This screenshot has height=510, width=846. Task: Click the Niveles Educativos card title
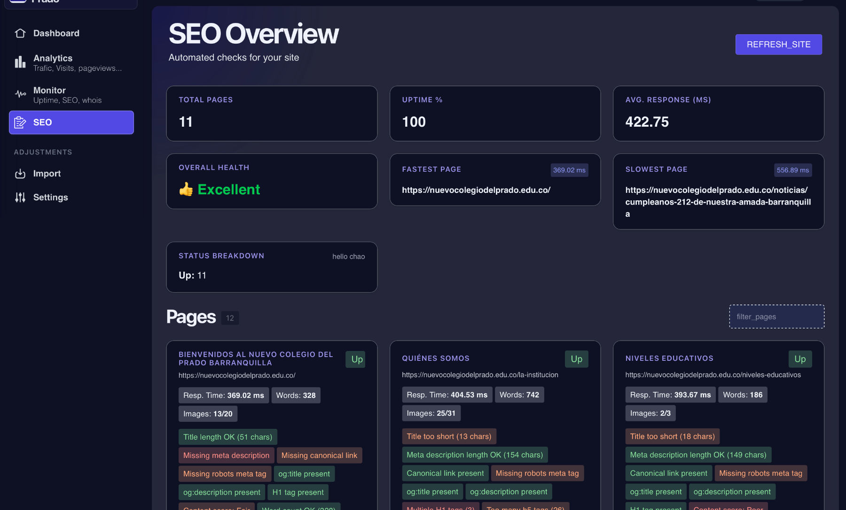pyautogui.click(x=669, y=358)
